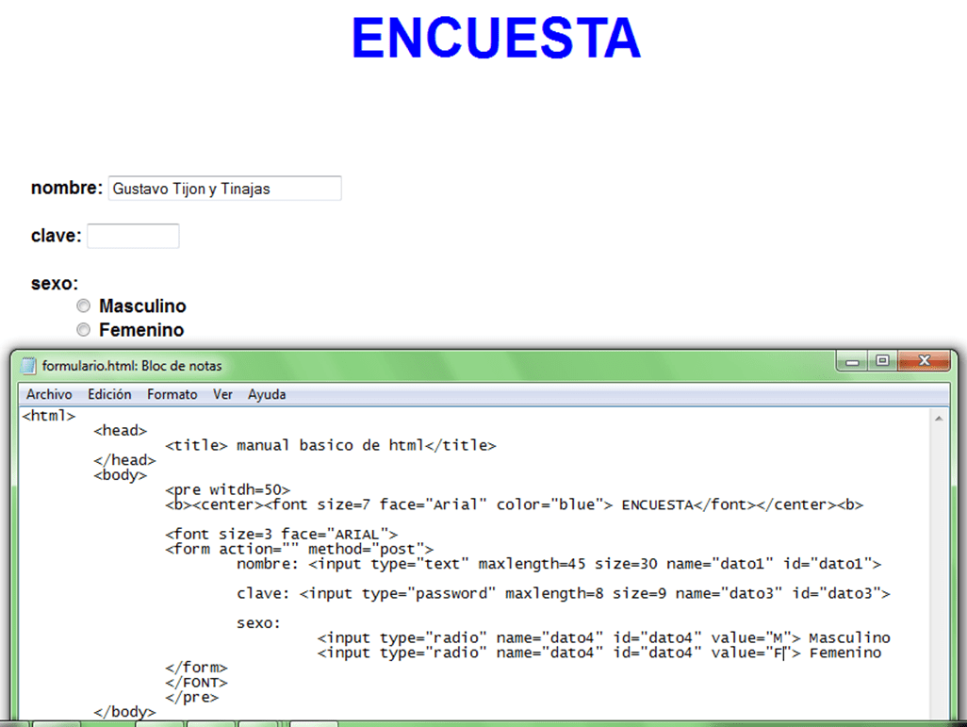Open the Archivo menu
967x727 pixels.
point(48,395)
